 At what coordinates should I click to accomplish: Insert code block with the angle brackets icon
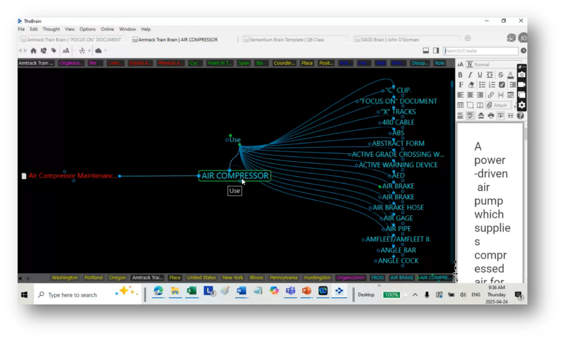(490, 75)
